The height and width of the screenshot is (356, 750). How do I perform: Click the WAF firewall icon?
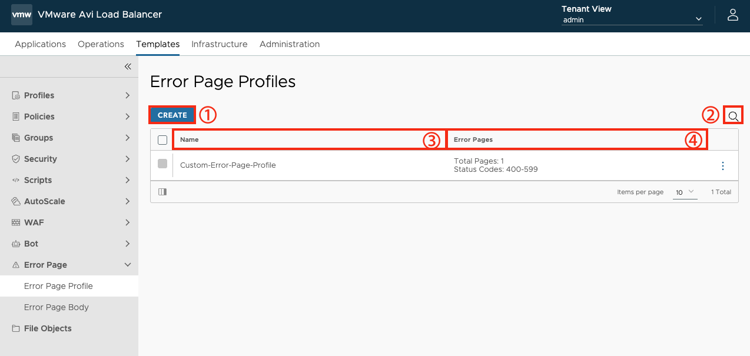pos(16,222)
